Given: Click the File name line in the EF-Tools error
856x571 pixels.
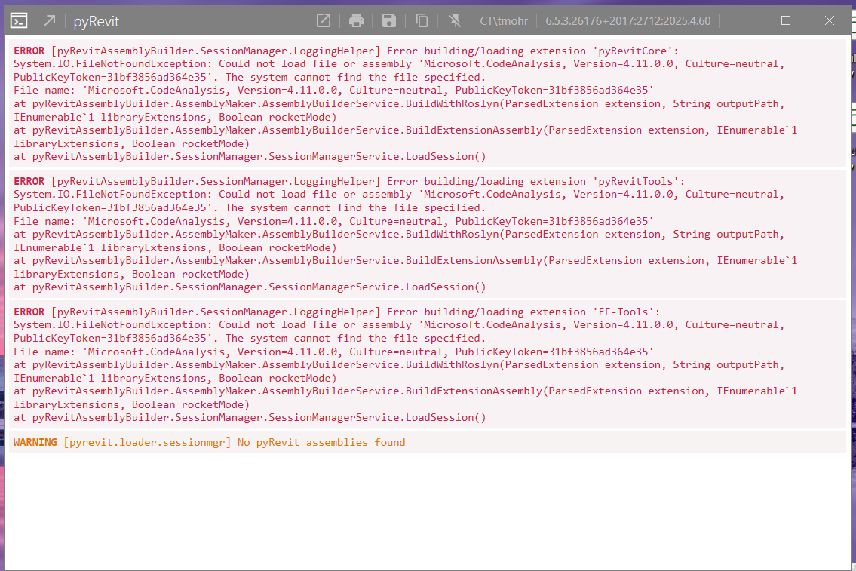Looking at the screenshot, I should 333,352.
